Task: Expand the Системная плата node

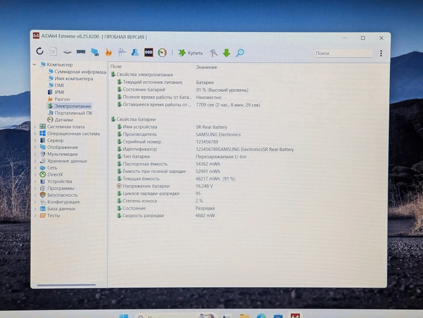Action: [35, 126]
